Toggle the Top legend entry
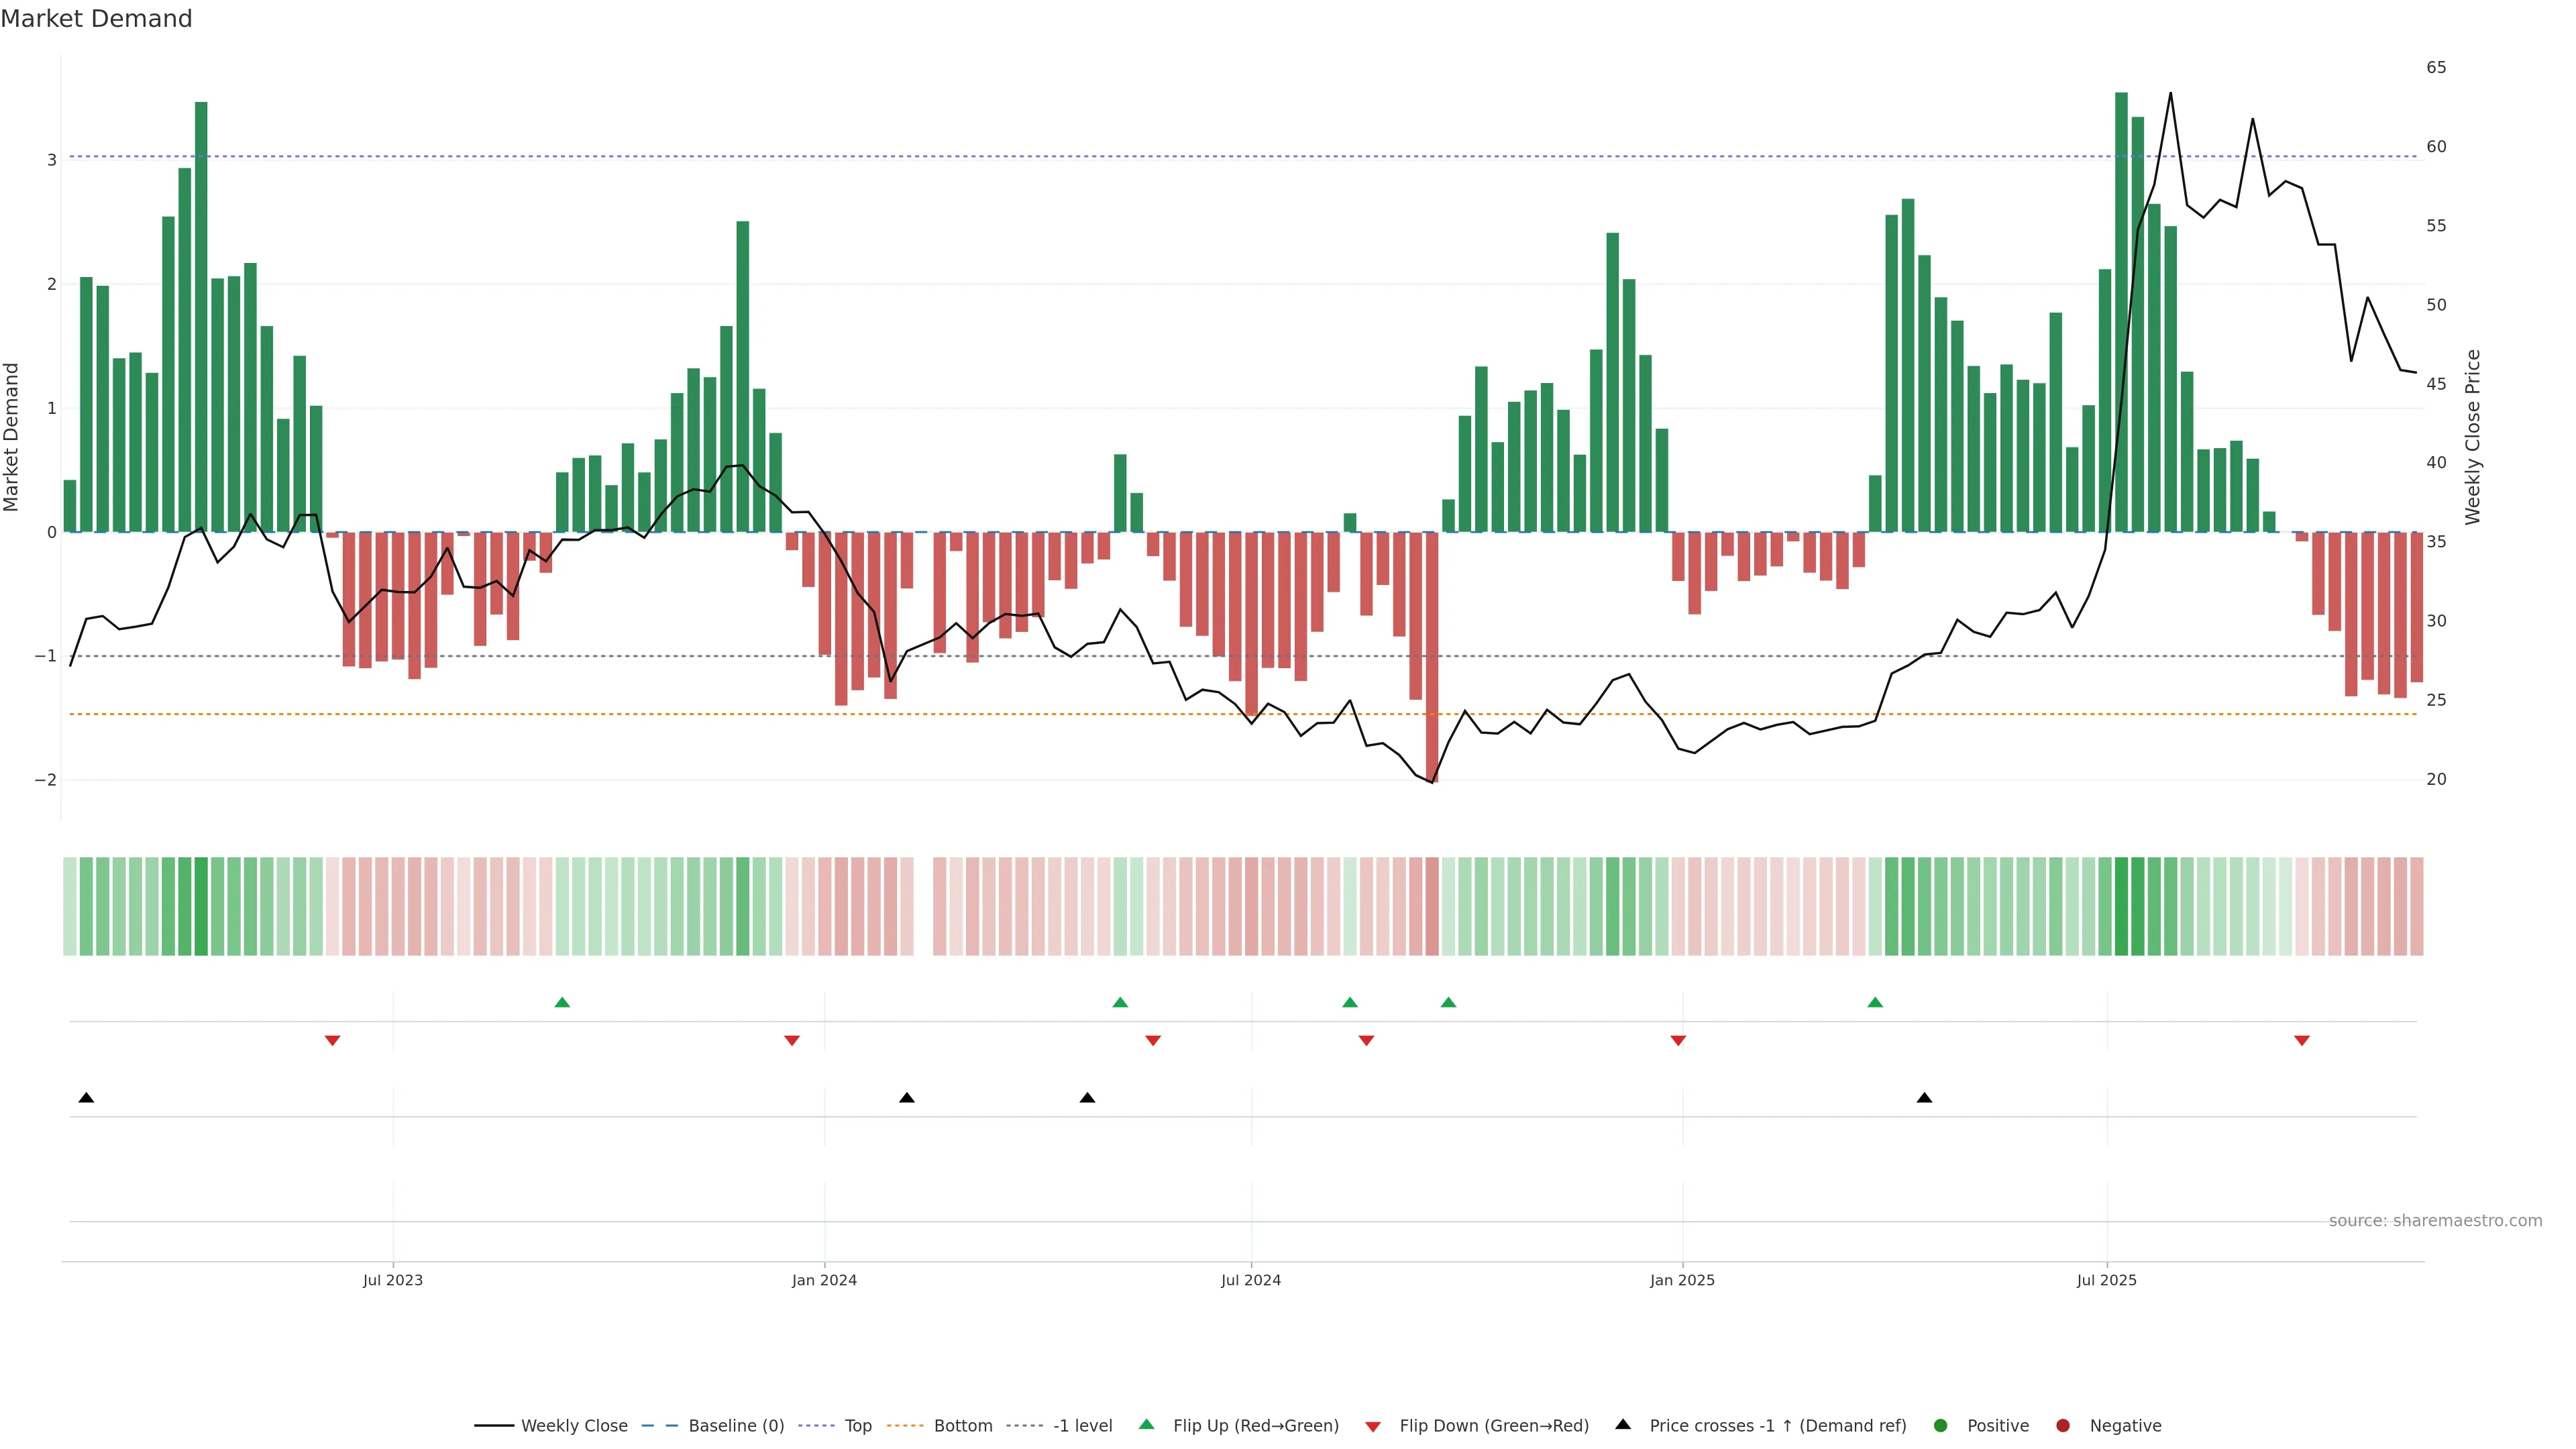This screenshot has width=2576, height=1449. click(x=857, y=1426)
